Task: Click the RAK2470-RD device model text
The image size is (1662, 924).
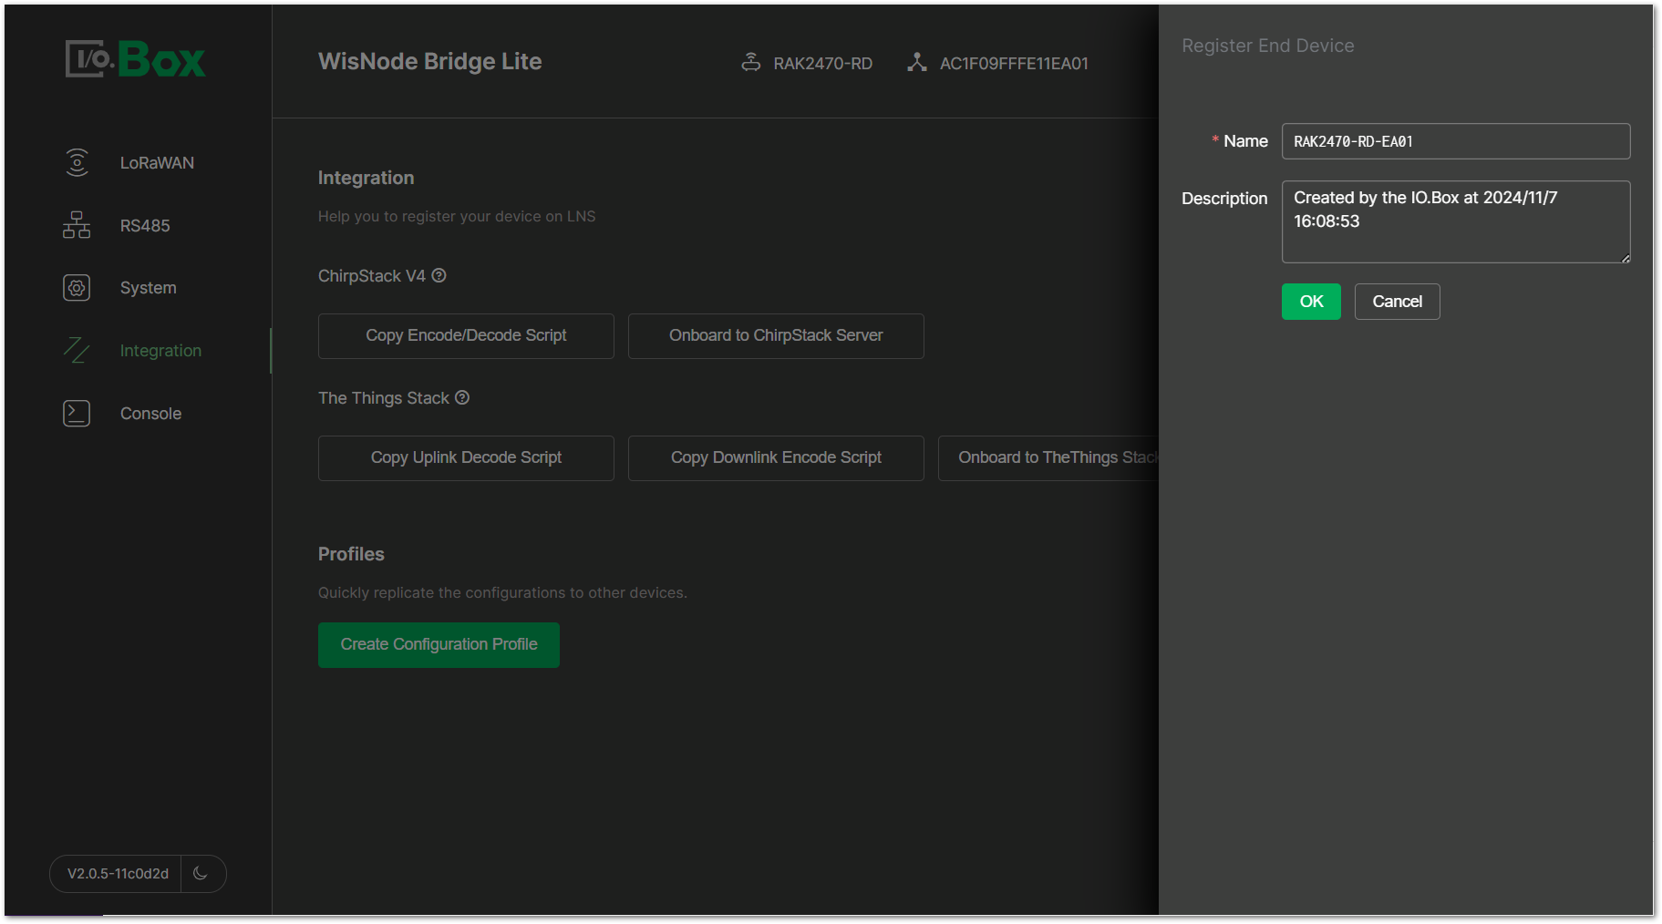Action: (822, 63)
